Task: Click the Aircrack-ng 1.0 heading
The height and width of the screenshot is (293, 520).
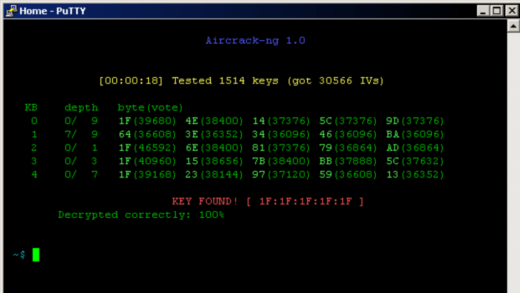Action: [x=255, y=41]
